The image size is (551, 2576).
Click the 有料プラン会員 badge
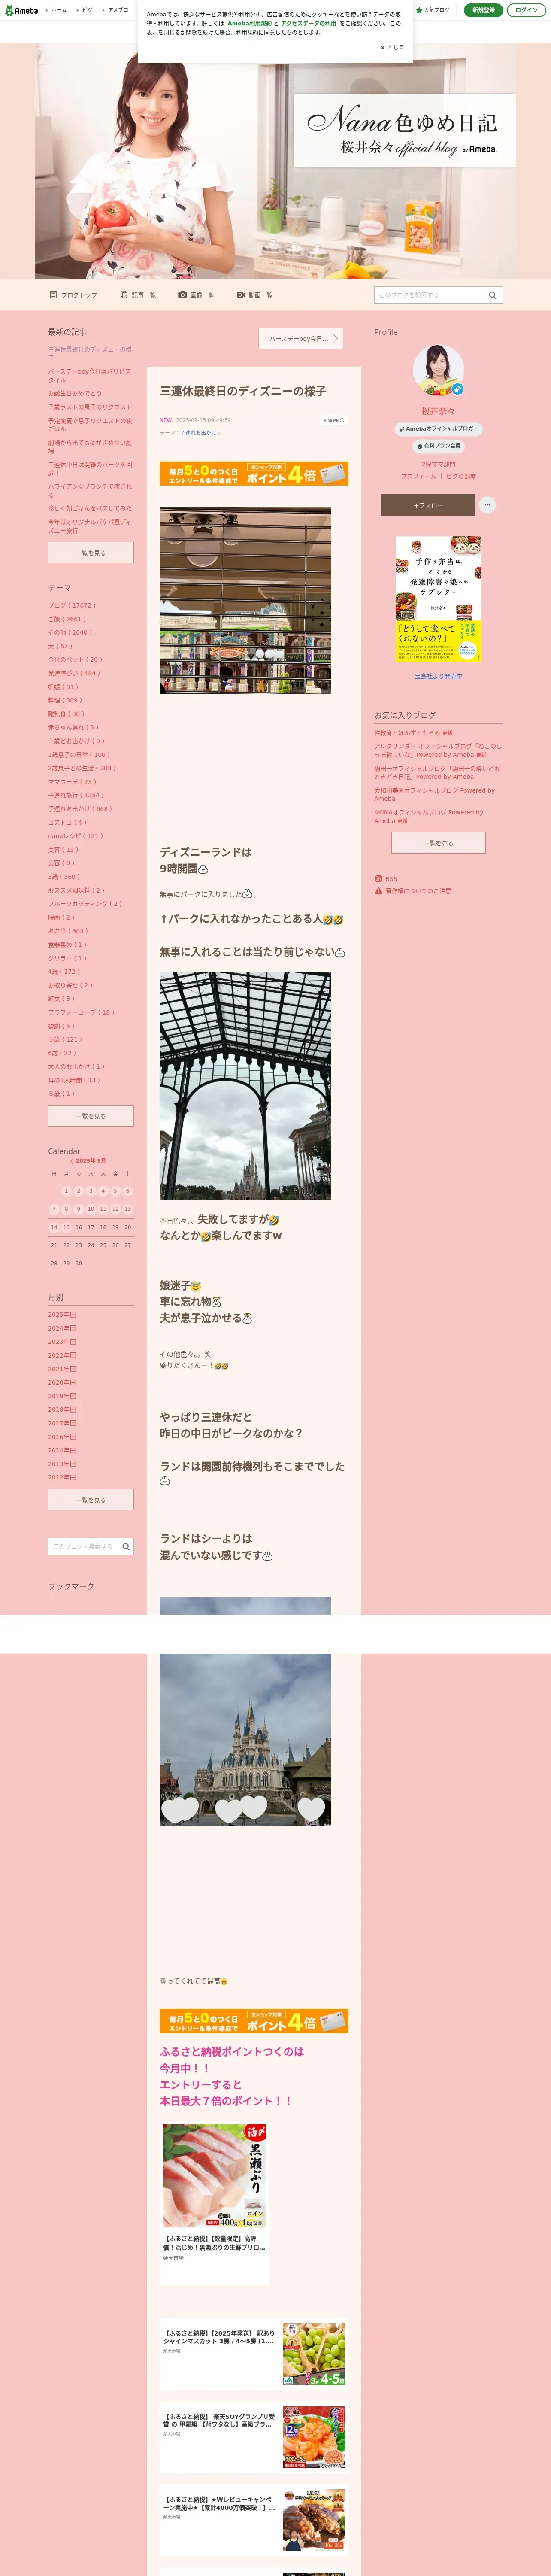[x=438, y=446]
